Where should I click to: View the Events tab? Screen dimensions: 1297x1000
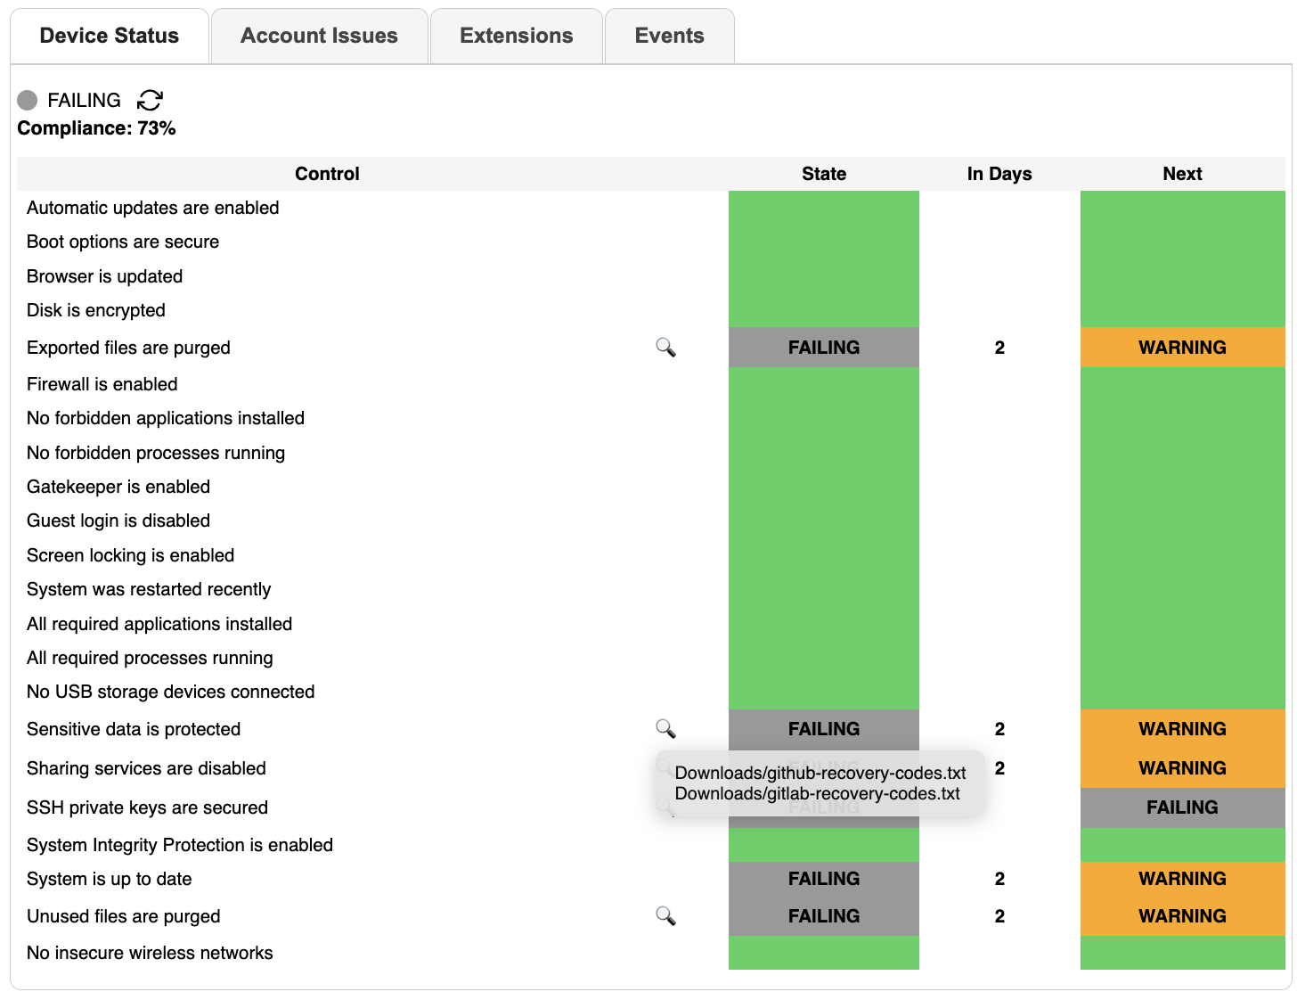coord(669,36)
